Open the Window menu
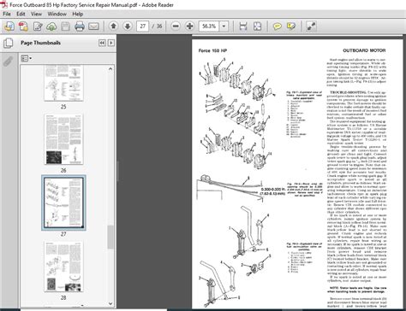This screenshot has width=406, height=311. point(57,14)
